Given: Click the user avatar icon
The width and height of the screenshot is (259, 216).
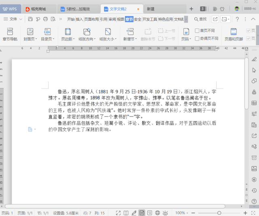Looking at the screenshot, I should click(237, 8).
